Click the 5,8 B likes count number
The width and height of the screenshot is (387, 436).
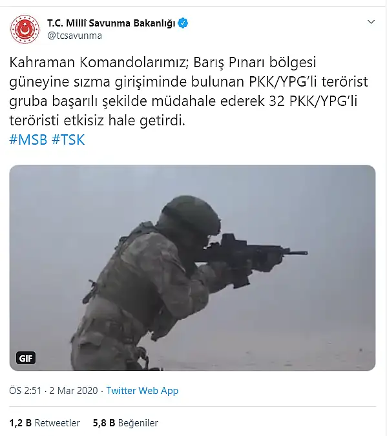pos(104,423)
